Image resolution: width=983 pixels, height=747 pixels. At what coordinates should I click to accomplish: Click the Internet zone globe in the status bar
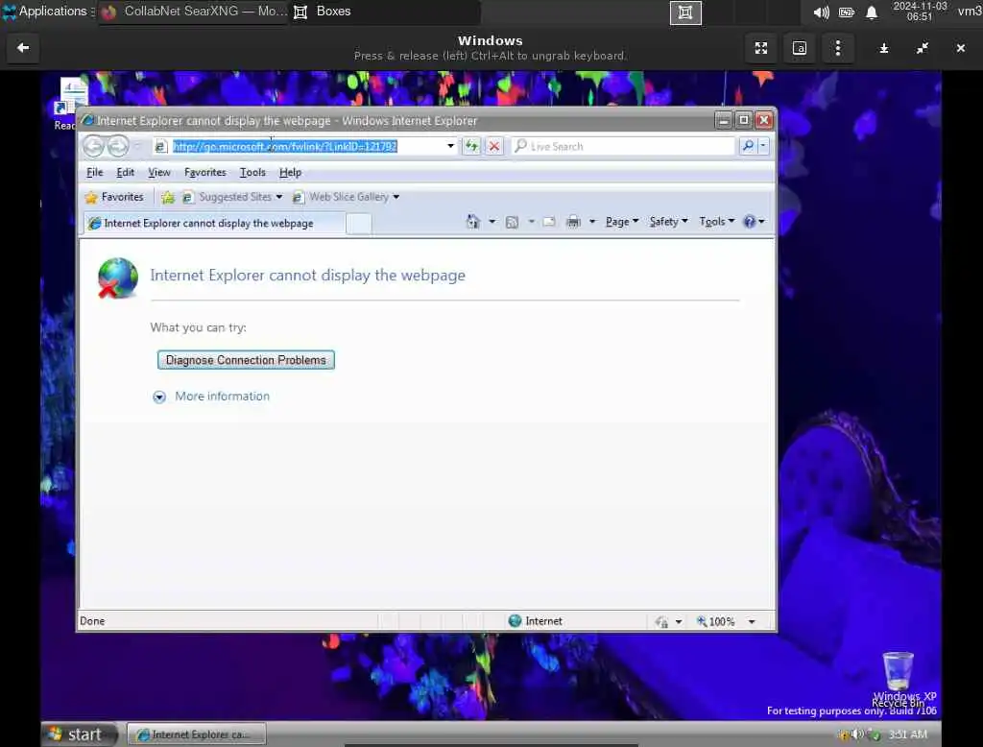click(515, 621)
